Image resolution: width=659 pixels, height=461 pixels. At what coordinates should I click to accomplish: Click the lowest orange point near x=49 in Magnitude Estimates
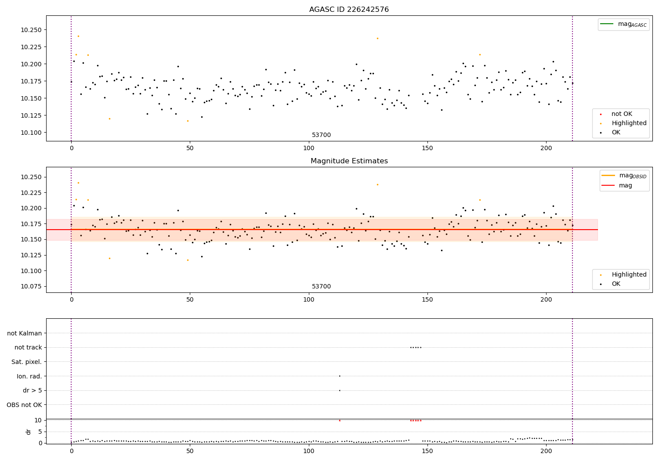(x=188, y=260)
